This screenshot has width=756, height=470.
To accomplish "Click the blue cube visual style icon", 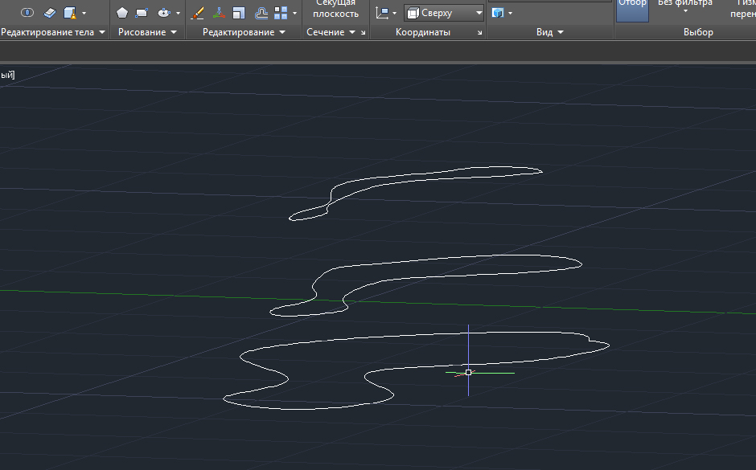I will (498, 13).
